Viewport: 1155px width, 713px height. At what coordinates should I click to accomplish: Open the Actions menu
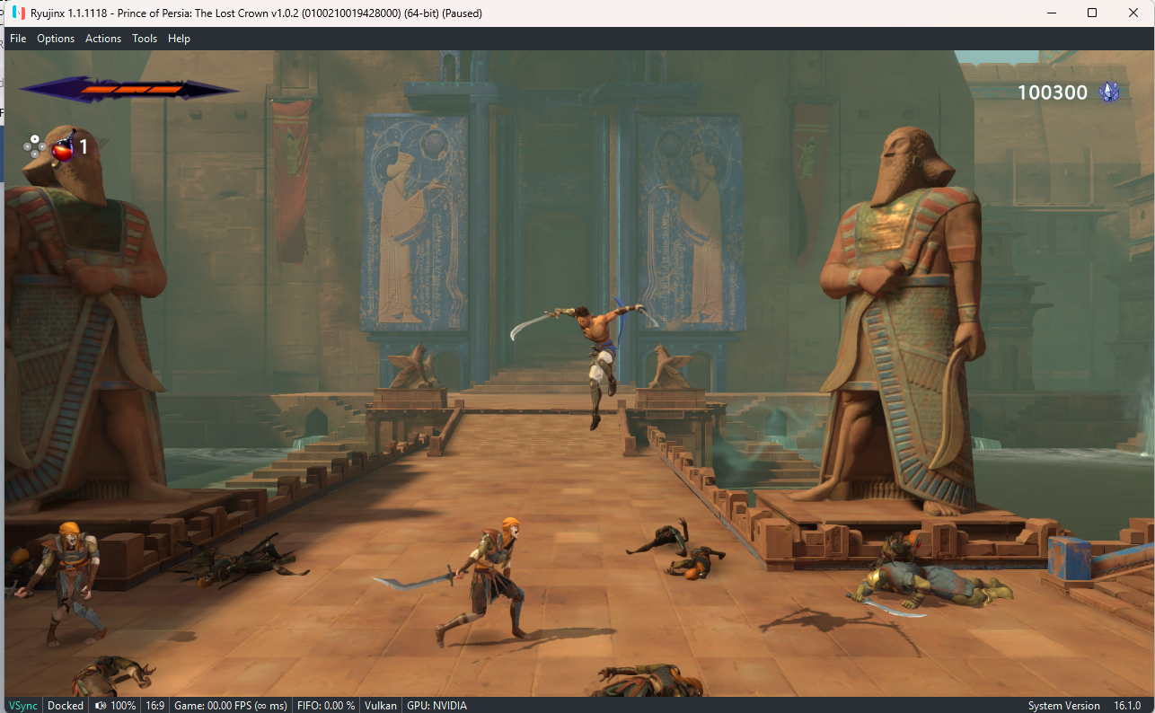[x=103, y=39]
